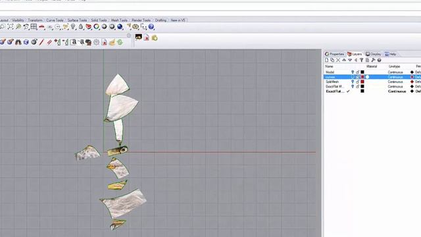Image resolution: width=421 pixels, height=237 pixels.
Task: Open the Mesh Tools toolbar tab
Action: [119, 20]
